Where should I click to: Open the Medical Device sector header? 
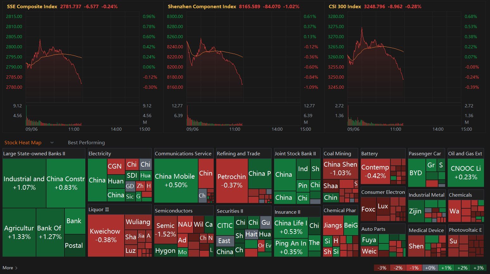(426, 230)
